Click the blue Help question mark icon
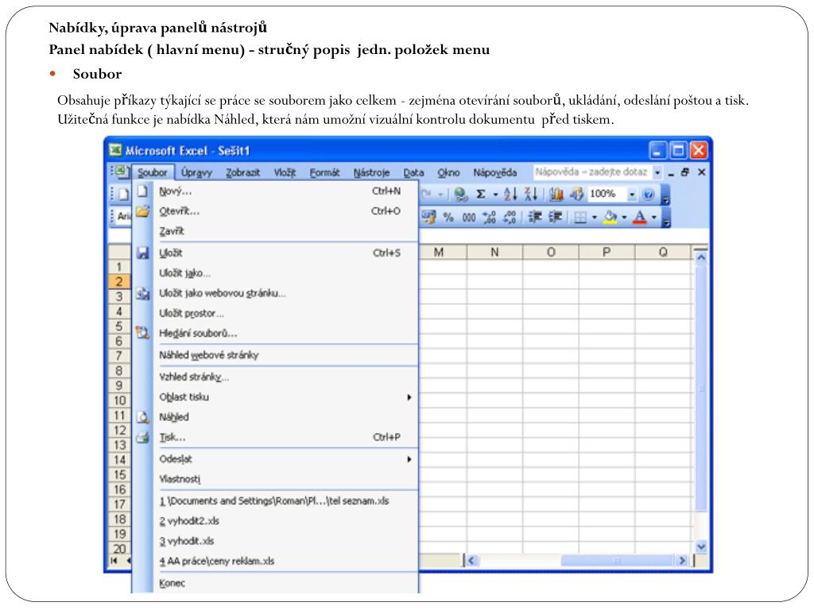Screen dimensions: 814x610 coord(648,195)
